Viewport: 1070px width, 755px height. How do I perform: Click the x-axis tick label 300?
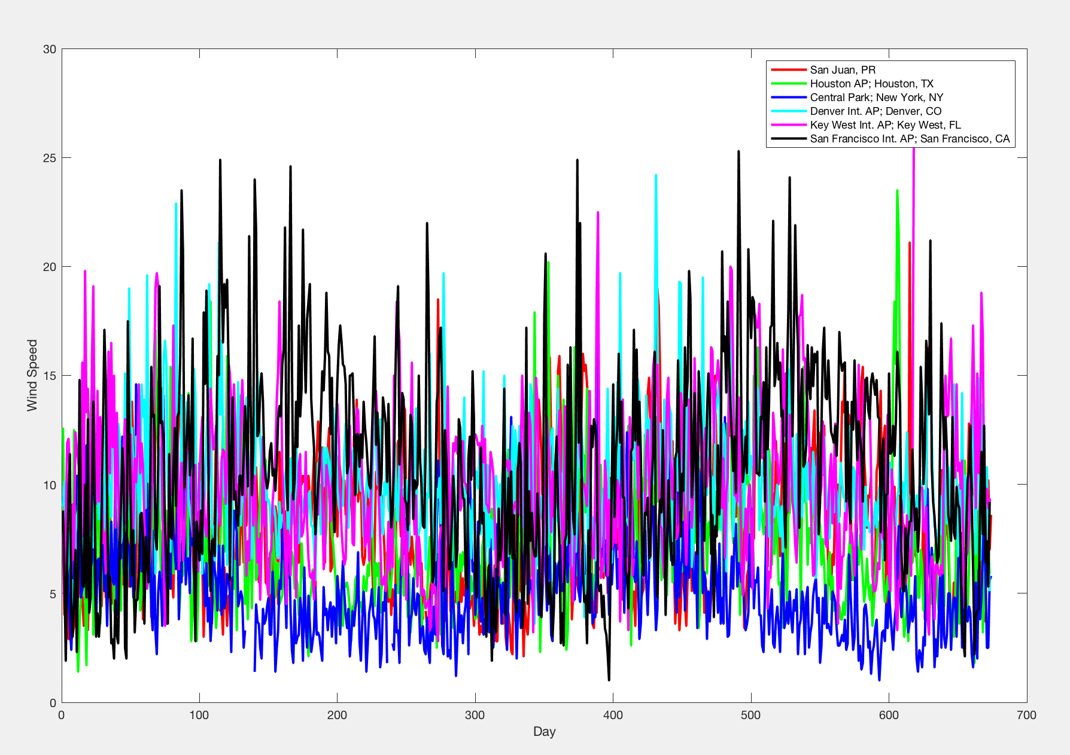[475, 715]
